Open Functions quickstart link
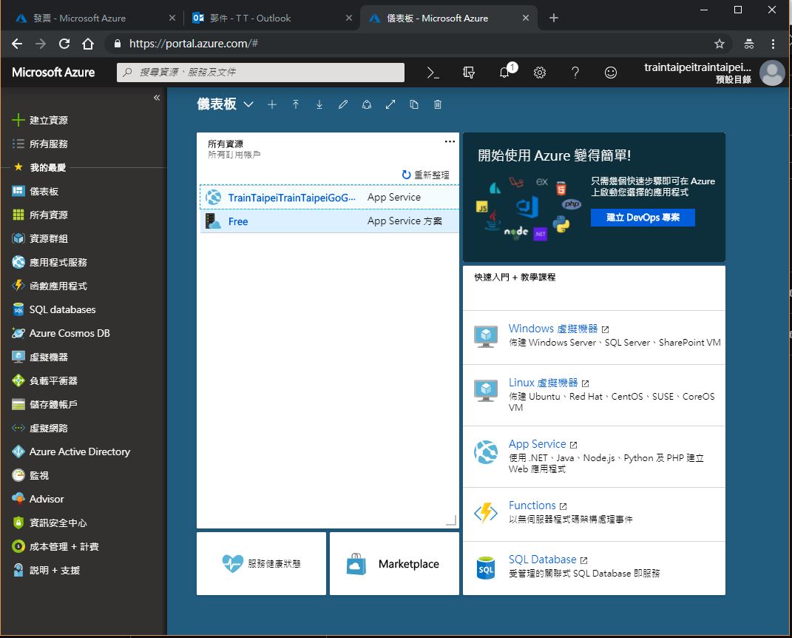Image resolution: width=792 pixels, height=638 pixels. tap(532, 506)
